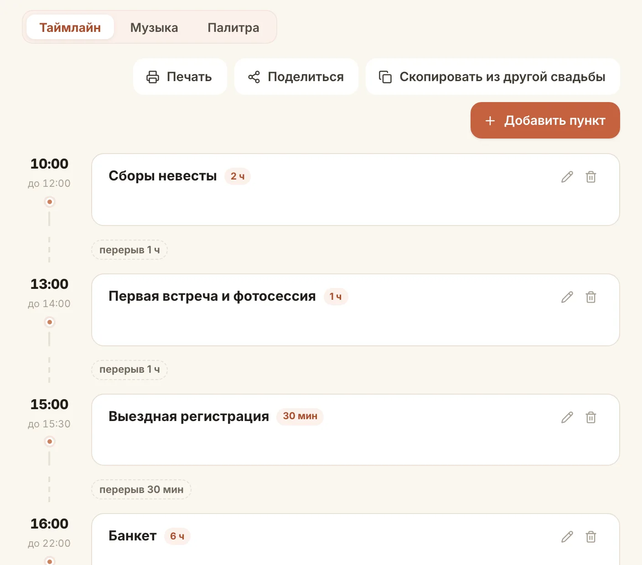Share the timeline via «Поделиться»
Viewport: 642px width, 565px height.
(296, 77)
